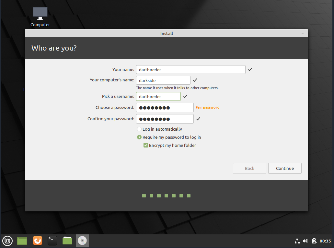334x248 pixels.
Task: Open the network status tray icon
Action: coord(297,241)
